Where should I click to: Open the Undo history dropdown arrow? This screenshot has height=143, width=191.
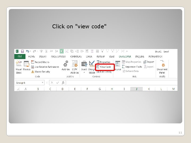click(x=30, y=51)
